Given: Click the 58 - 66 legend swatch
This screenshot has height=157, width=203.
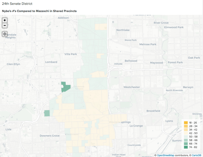Looking at the screenshot, I should pos(186,140).
